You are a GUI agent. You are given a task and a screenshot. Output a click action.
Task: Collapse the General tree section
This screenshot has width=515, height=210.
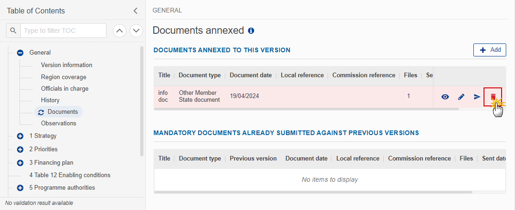(x=20, y=53)
